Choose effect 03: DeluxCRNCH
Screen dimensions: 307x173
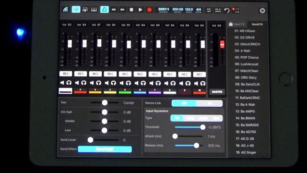(248, 44)
